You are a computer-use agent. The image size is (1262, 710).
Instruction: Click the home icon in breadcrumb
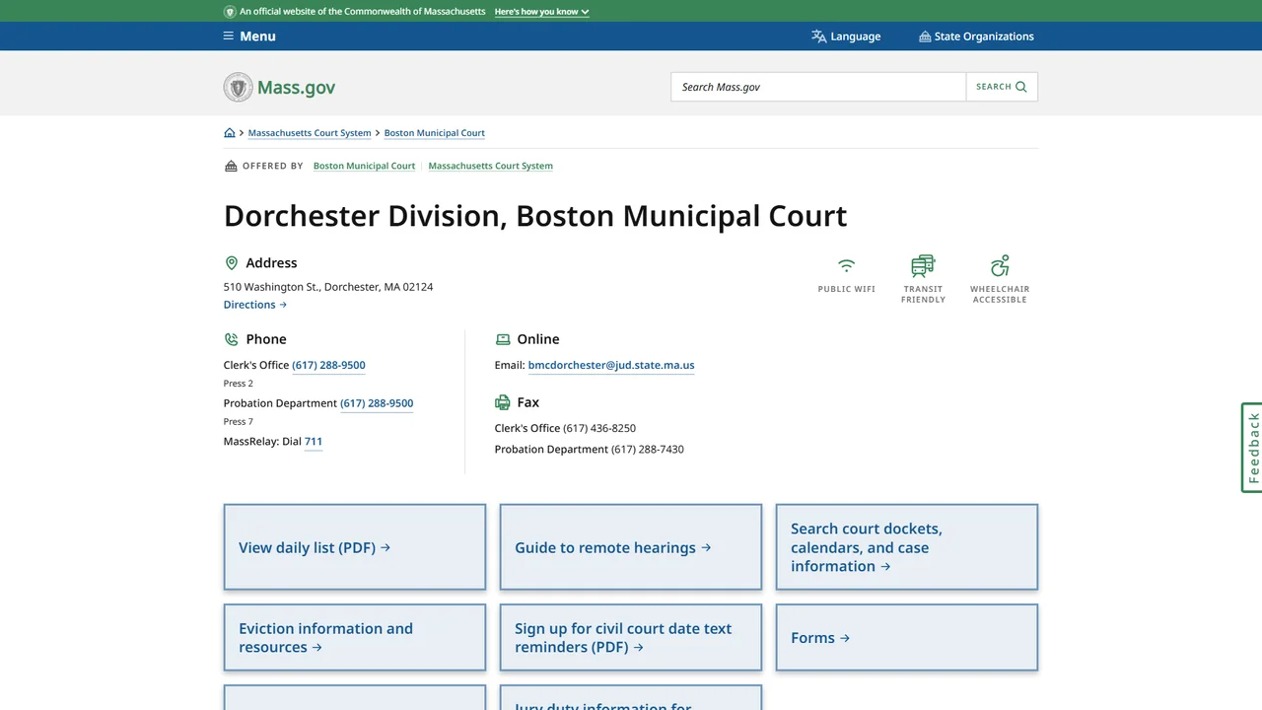pos(230,133)
